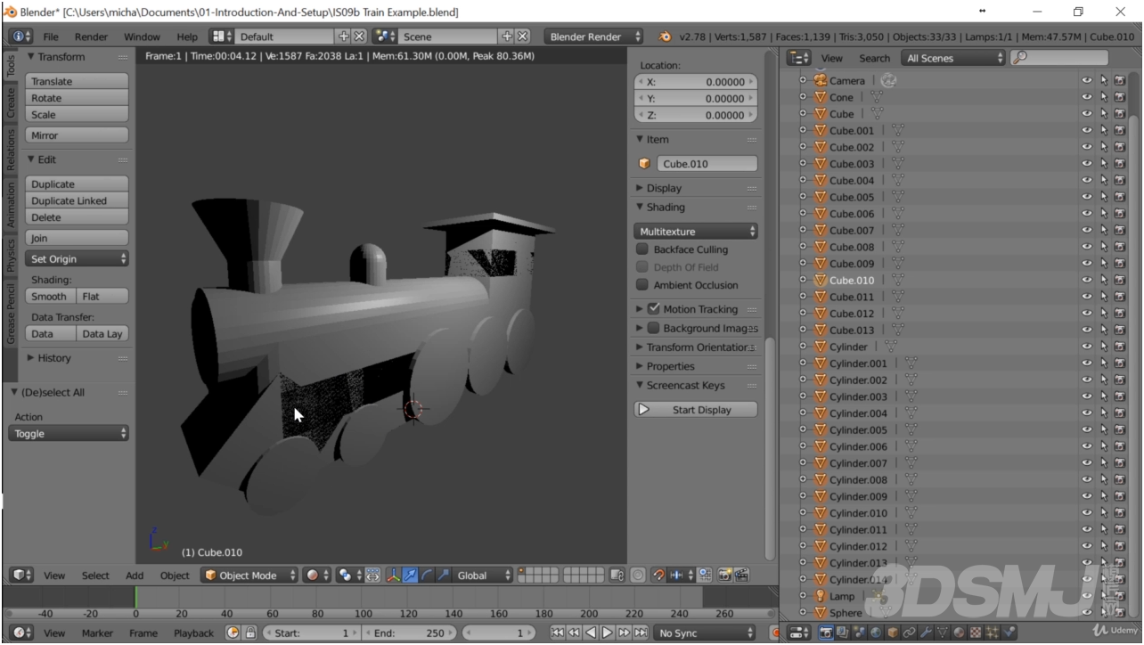This screenshot has width=1144, height=645.
Task: Open the object Data triangle properties tab
Action: tap(943, 632)
